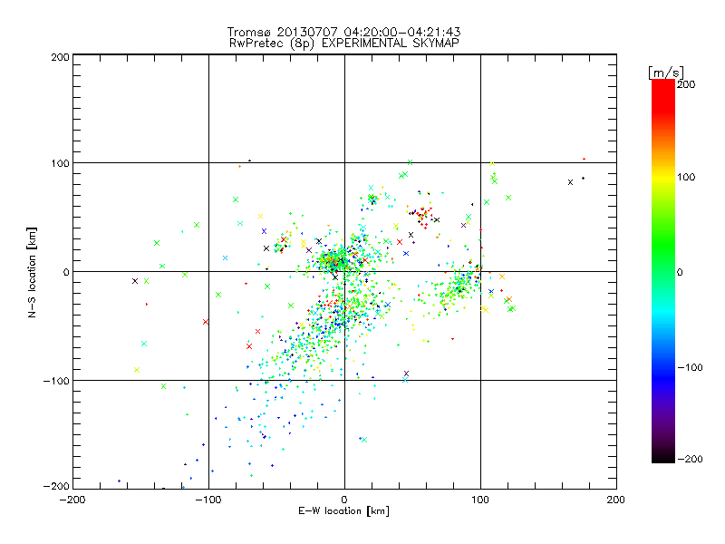
Task: Click the title text 'Tromsø 20130707 04:20:00-04:21:43'
Action: [343, 32]
